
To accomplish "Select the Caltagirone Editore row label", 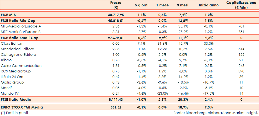I will point(18,54).
